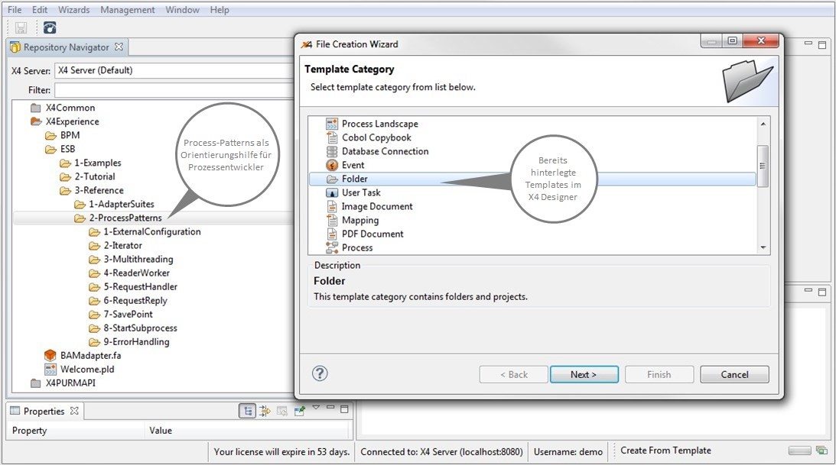The width and height of the screenshot is (836, 465).
Task: Switch to the Repository Navigator tab
Action: tap(65, 47)
